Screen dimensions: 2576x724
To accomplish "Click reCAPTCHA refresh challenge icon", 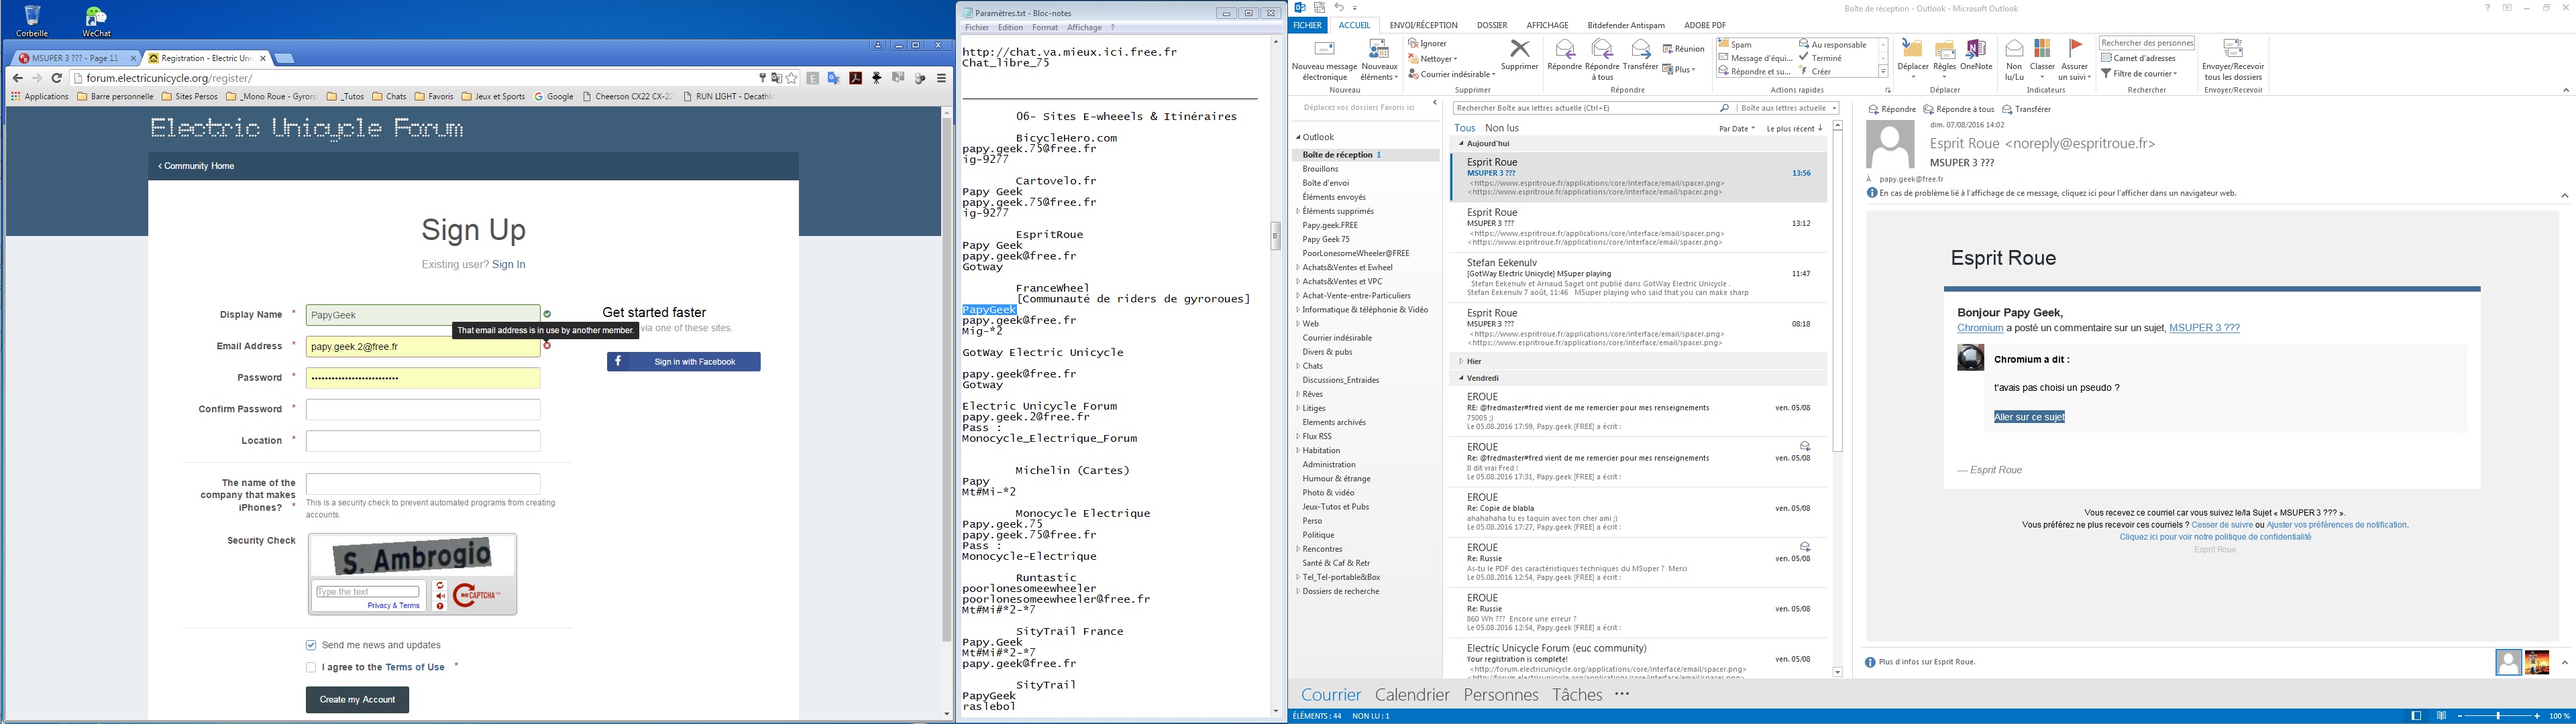I will click(440, 586).
